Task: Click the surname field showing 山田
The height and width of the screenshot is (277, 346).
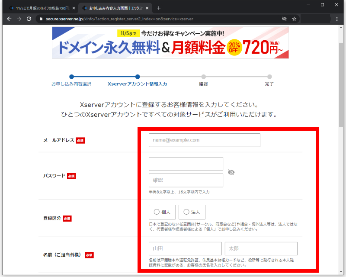Action: [186, 248]
